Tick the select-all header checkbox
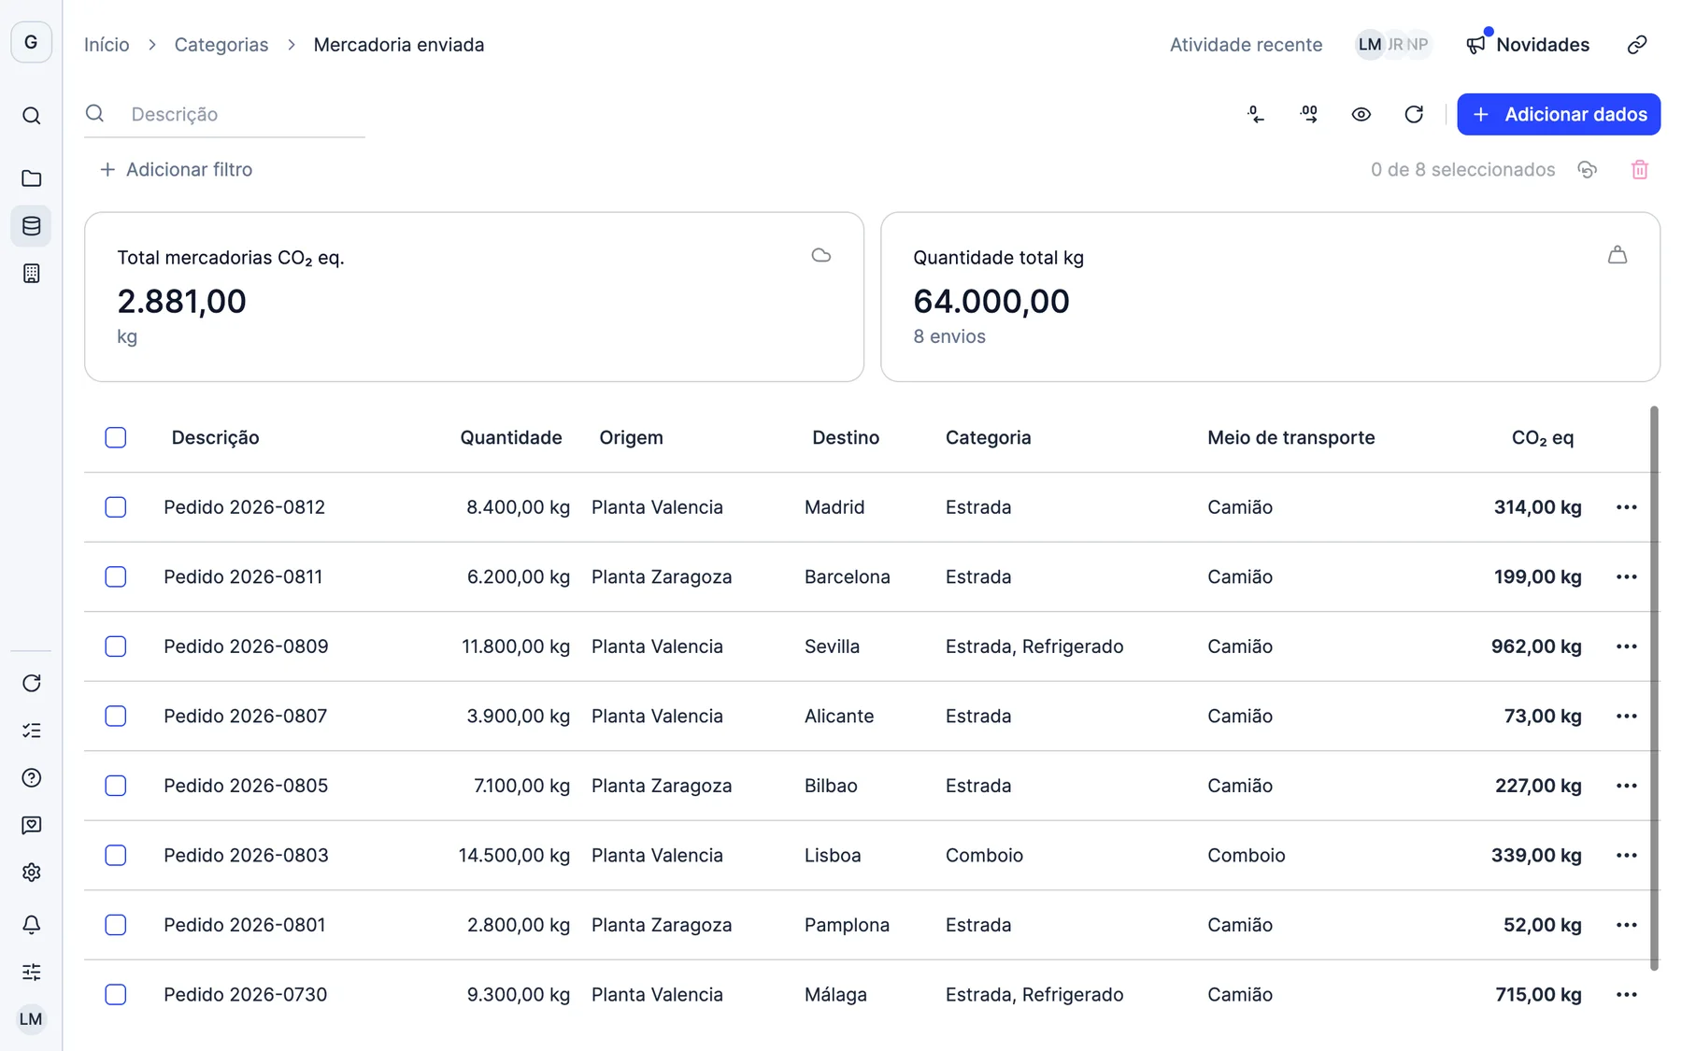The width and height of the screenshot is (1682, 1051). pyautogui.click(x=116, y=437)
